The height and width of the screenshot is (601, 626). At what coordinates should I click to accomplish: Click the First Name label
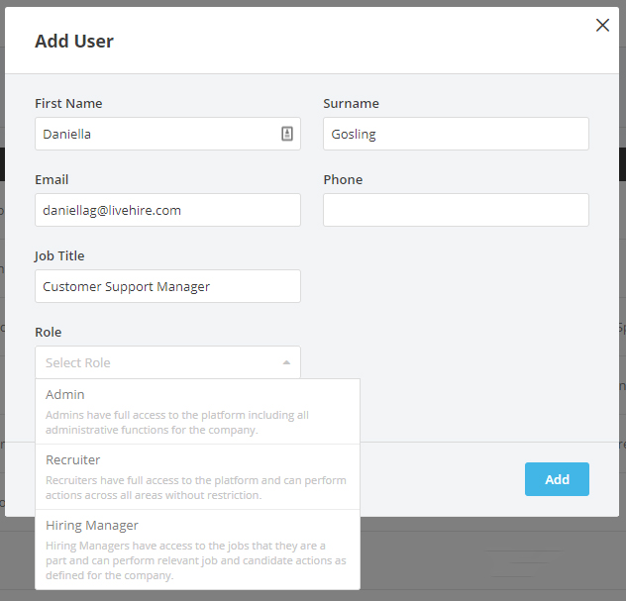[x=68, y=103]
